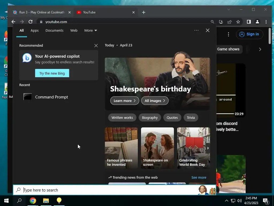The width and height of the screenshot is (274, 206).
Task: Select the Quotes chip
Action: click(x=172, y=117)
